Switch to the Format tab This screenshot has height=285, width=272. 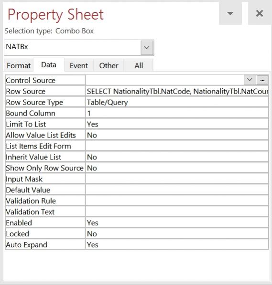point(19,65)
